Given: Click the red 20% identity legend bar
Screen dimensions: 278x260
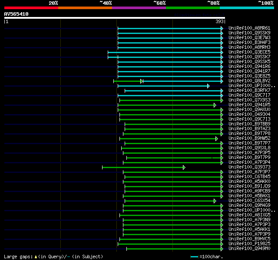Looking at the screenshot, I should tap(31, 8).
